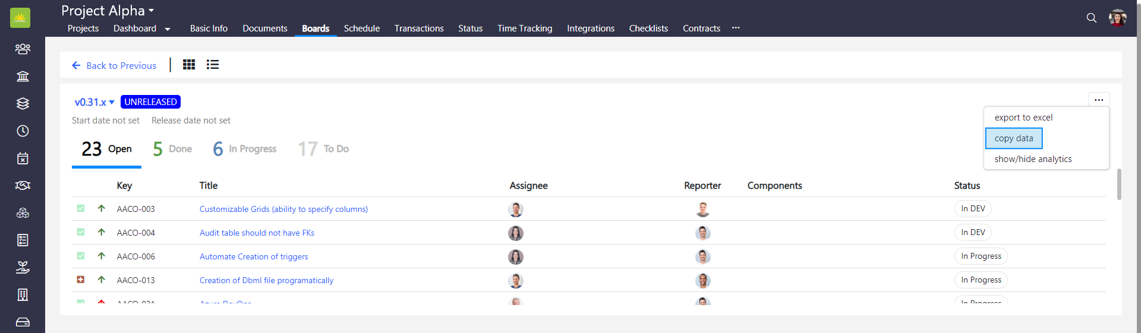
Task: Toggle the checkbox icon for AACO-003
Action: pyautogui.click(x=81, y=208)
